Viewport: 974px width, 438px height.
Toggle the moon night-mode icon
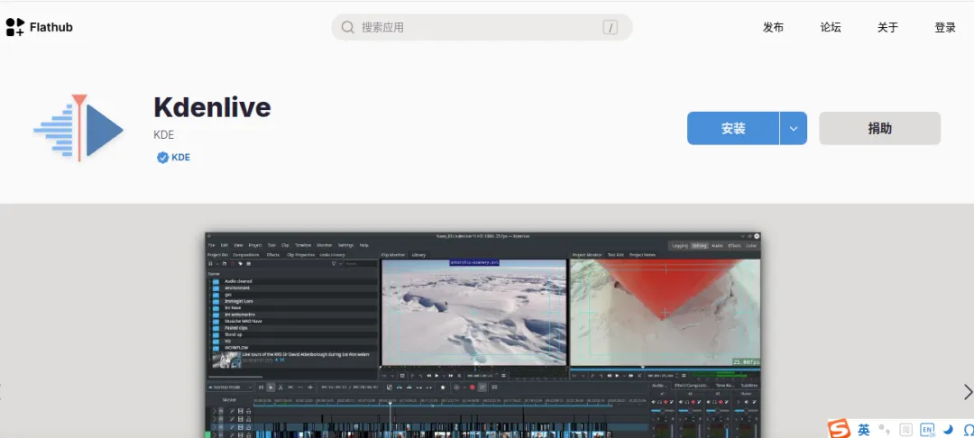(949, 429)
